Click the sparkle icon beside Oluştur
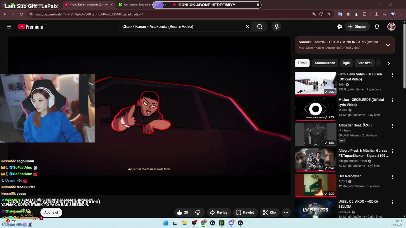 (x=340, y=27)
